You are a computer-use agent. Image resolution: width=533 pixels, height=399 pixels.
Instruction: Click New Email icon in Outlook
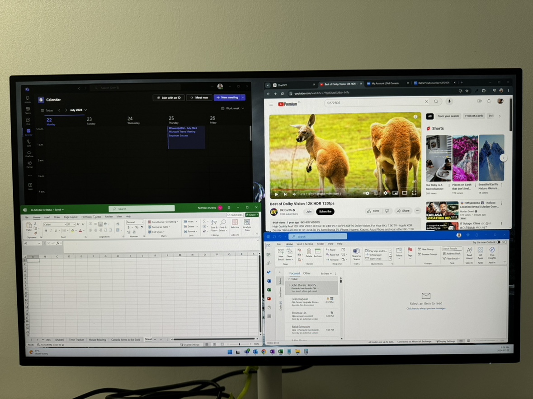pyautogui.click(x=281, y=254)
